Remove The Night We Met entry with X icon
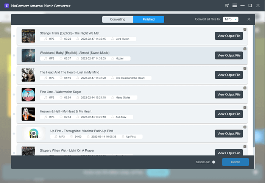 tap(245, 29)
